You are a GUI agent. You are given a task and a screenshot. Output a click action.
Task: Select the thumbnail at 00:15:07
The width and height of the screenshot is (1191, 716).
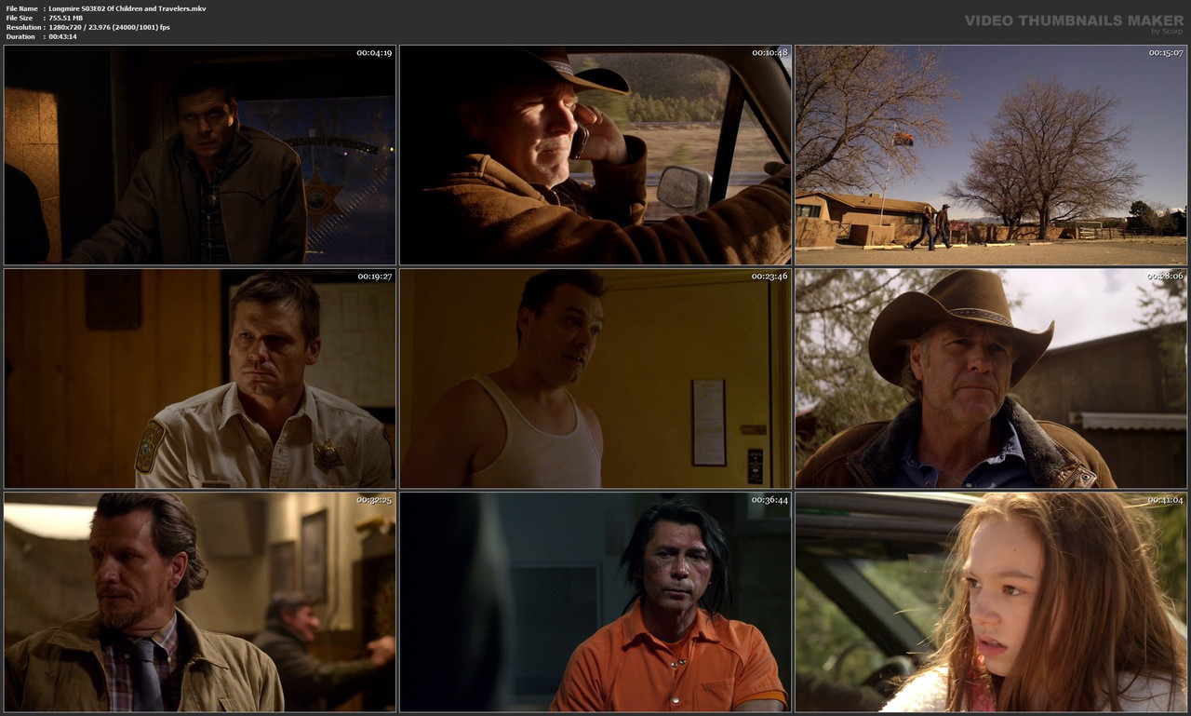[x=991, y=155]
